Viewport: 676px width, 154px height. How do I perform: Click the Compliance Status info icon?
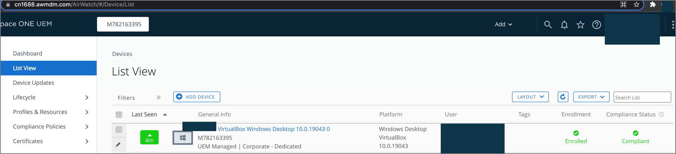tap(662, 114)
